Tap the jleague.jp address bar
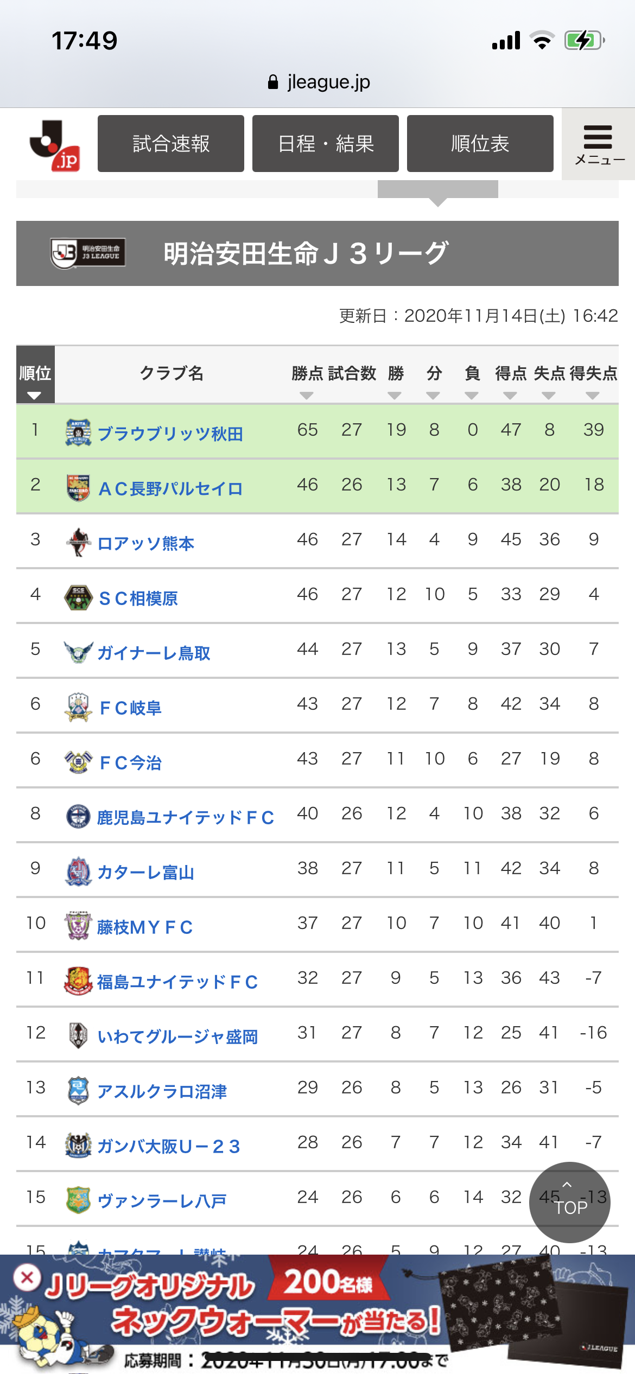The width and height of the screenshot is (635, 1374). pyautogui.click(x=319, y=82)
